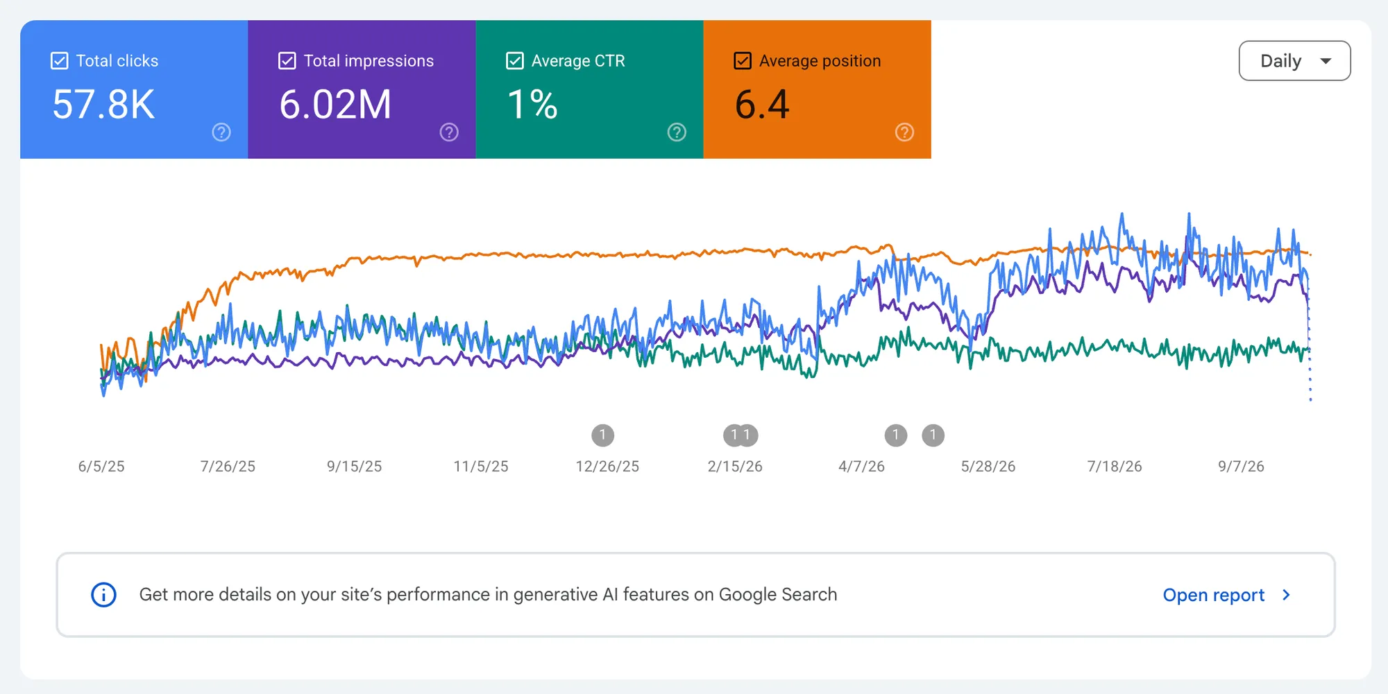The width and height of the screenshot is (1388, 694).
Task: Click the 4/7/26 axis date label
Action: (861, 467)
